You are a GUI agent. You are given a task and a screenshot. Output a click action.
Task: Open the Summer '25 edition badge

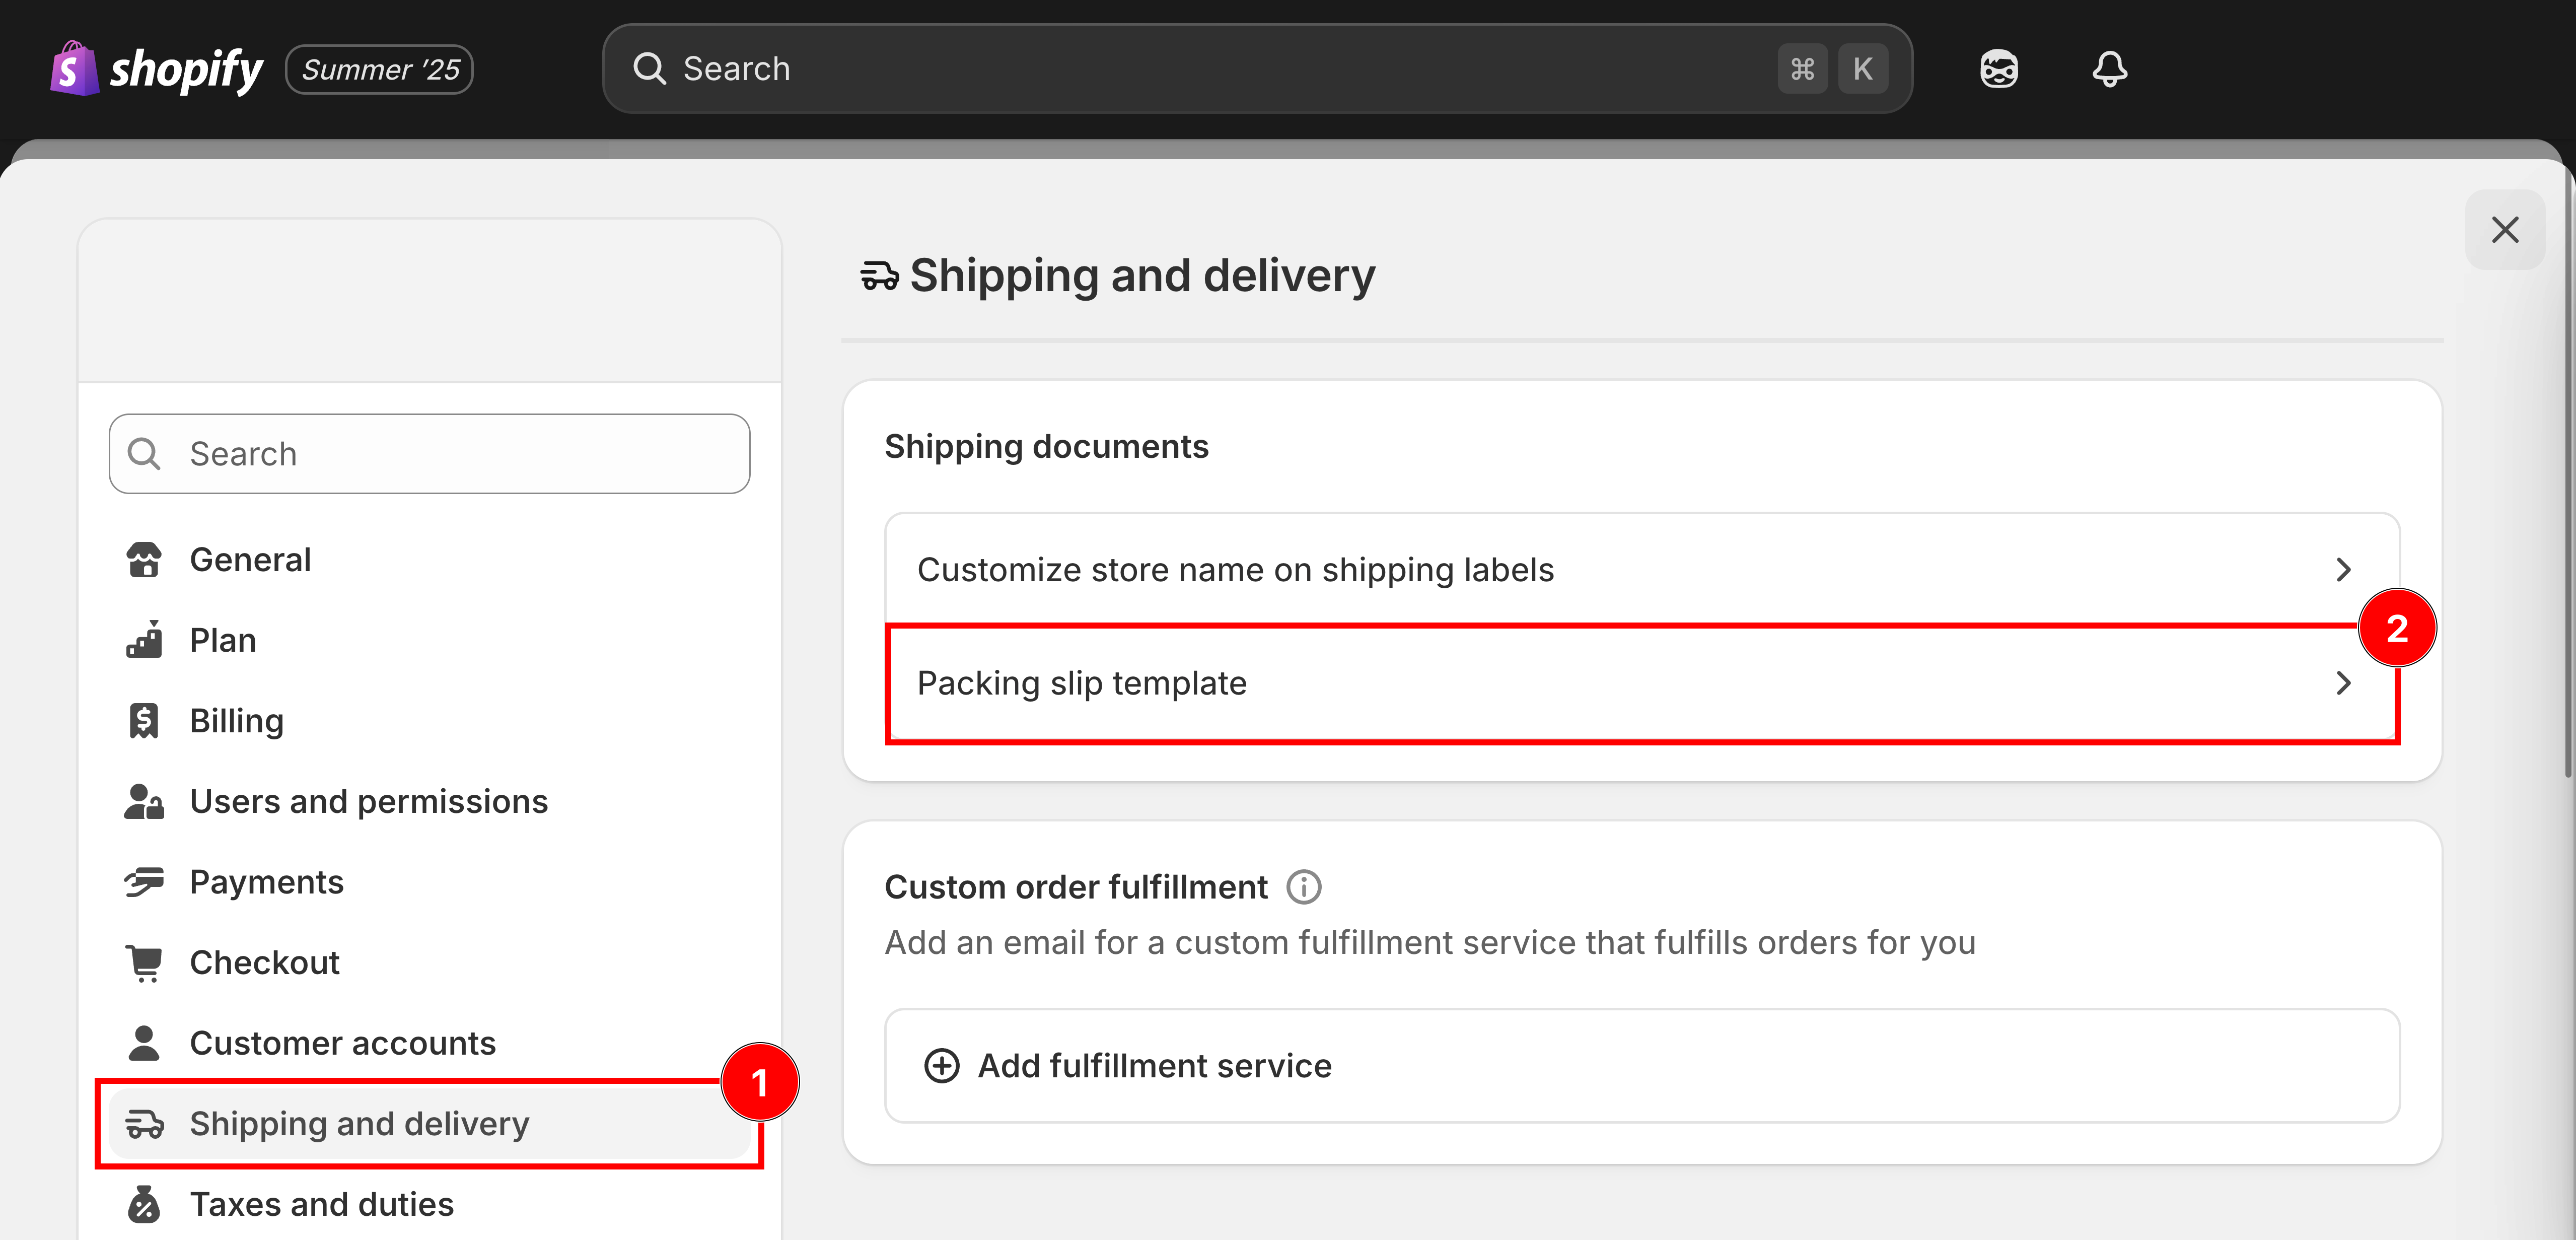click(x=380, y=69)
